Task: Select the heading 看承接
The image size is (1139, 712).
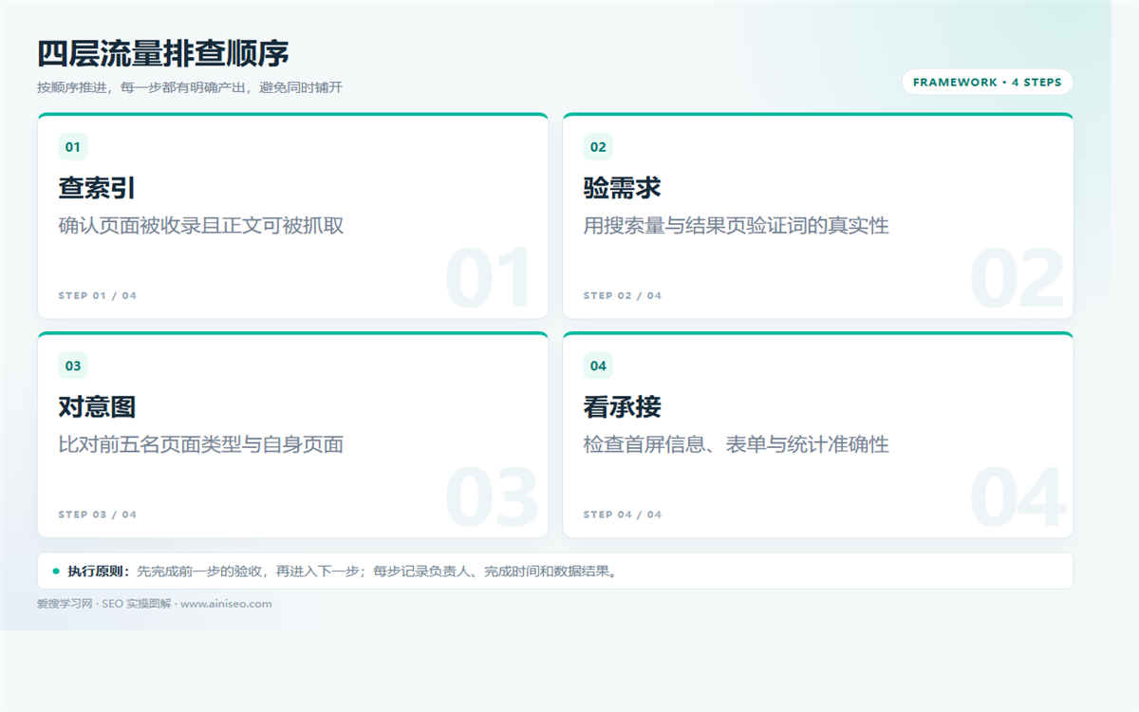Action: (x=622, y=407)
